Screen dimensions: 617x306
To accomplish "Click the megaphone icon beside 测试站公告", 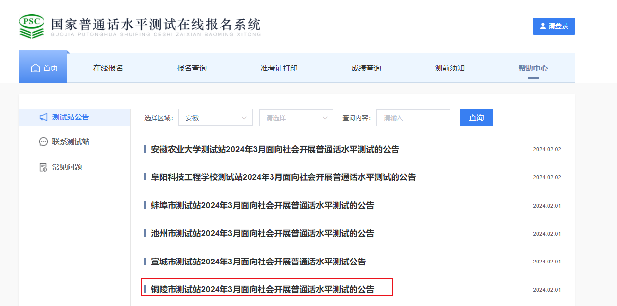I will pyautogui.click(x=44, y=117).
